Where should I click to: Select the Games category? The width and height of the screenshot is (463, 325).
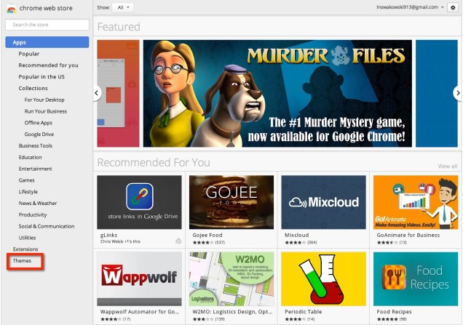(x=27, y=180)
